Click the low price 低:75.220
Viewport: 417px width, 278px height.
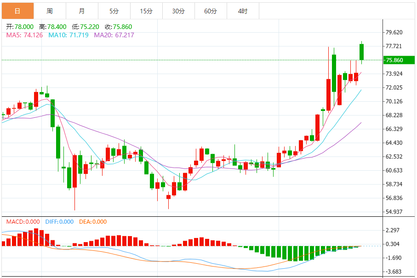tap(86, 27)
